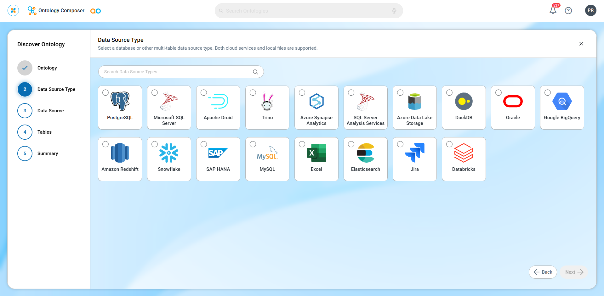604x296 pixels.
Task: Click the Back button
Action: 543,272
